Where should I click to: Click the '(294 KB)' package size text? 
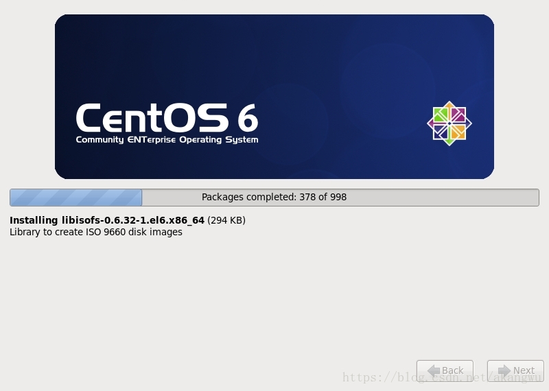click(x=226, y=220)
